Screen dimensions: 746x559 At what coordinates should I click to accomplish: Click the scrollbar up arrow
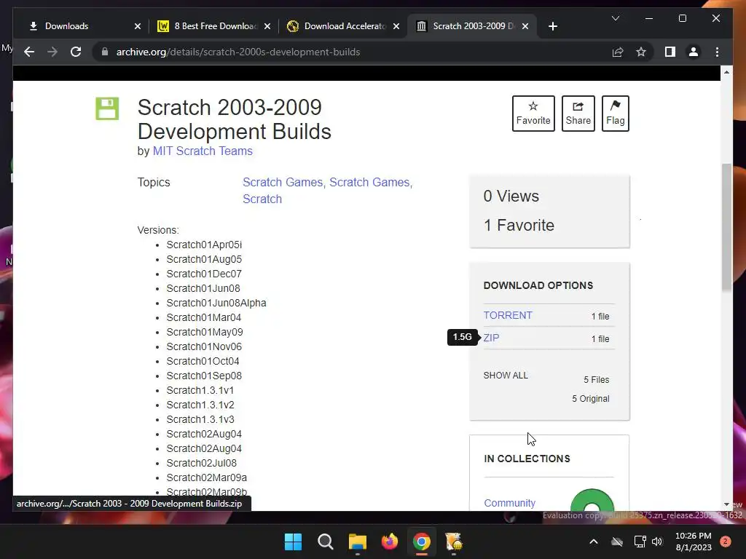click(726, 72)
